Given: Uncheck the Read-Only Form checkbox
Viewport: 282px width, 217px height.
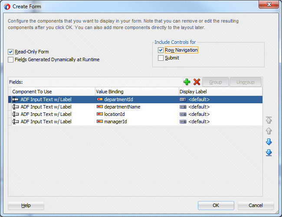Looking at the screenshot, I should 10,52.
